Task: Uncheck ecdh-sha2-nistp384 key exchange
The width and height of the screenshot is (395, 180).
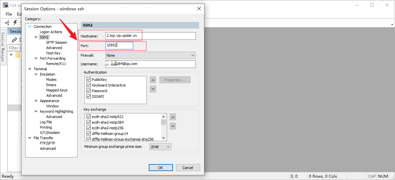Action: click(x=88, y=122)
